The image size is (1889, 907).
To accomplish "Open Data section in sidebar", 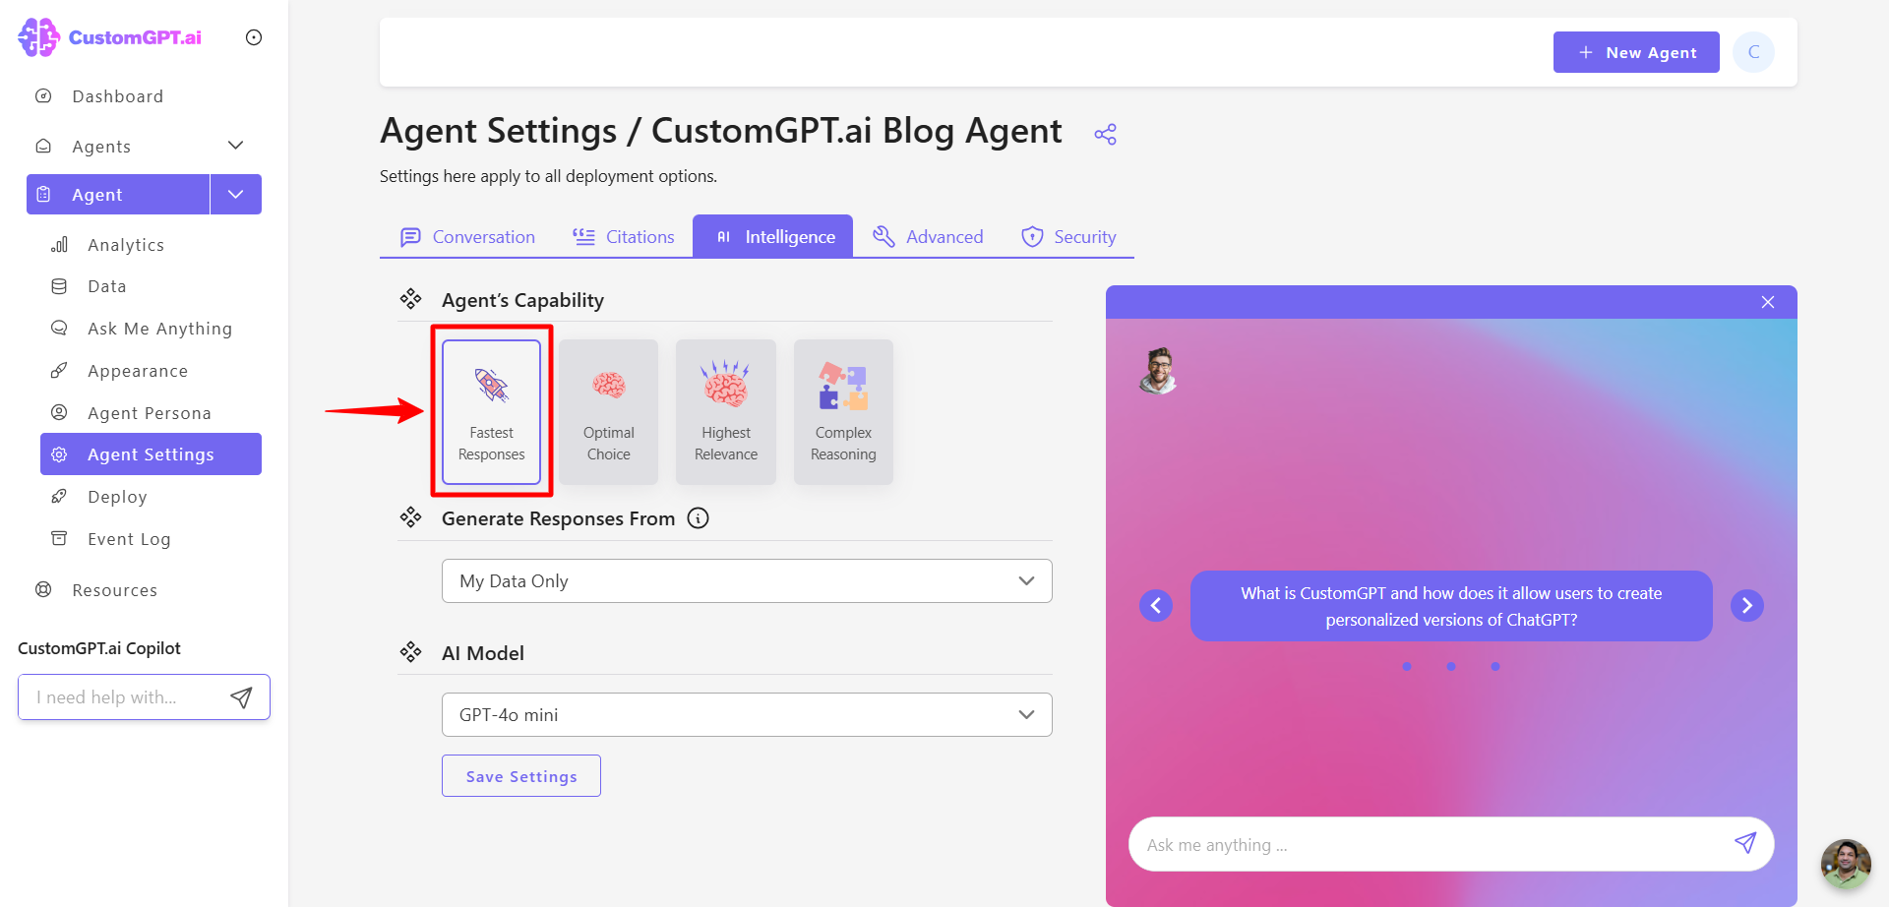I will click(x=107, y=286).
